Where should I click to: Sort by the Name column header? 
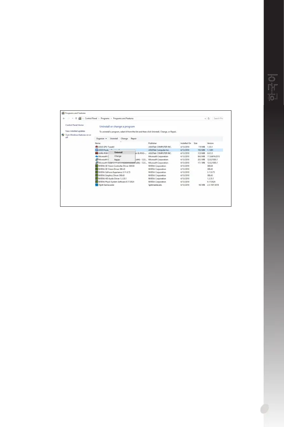tap(98, 143)
